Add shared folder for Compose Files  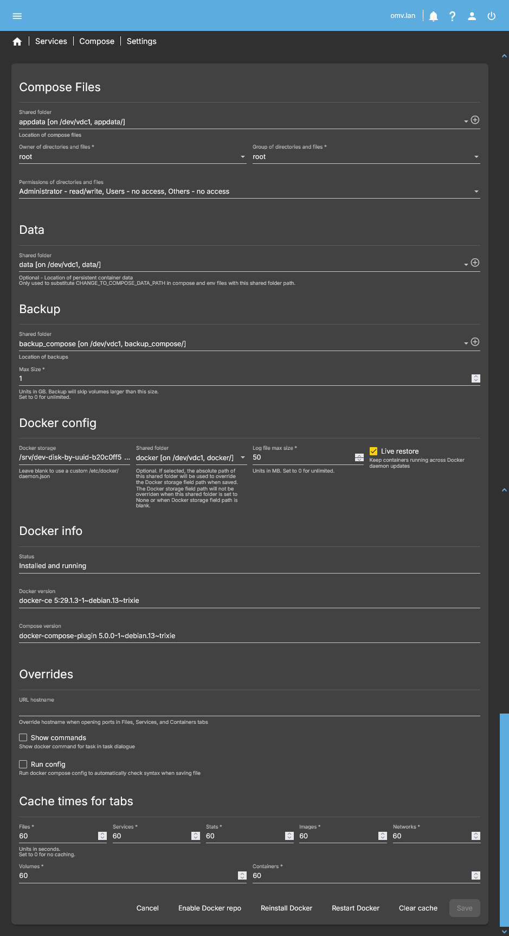point(475,120)
